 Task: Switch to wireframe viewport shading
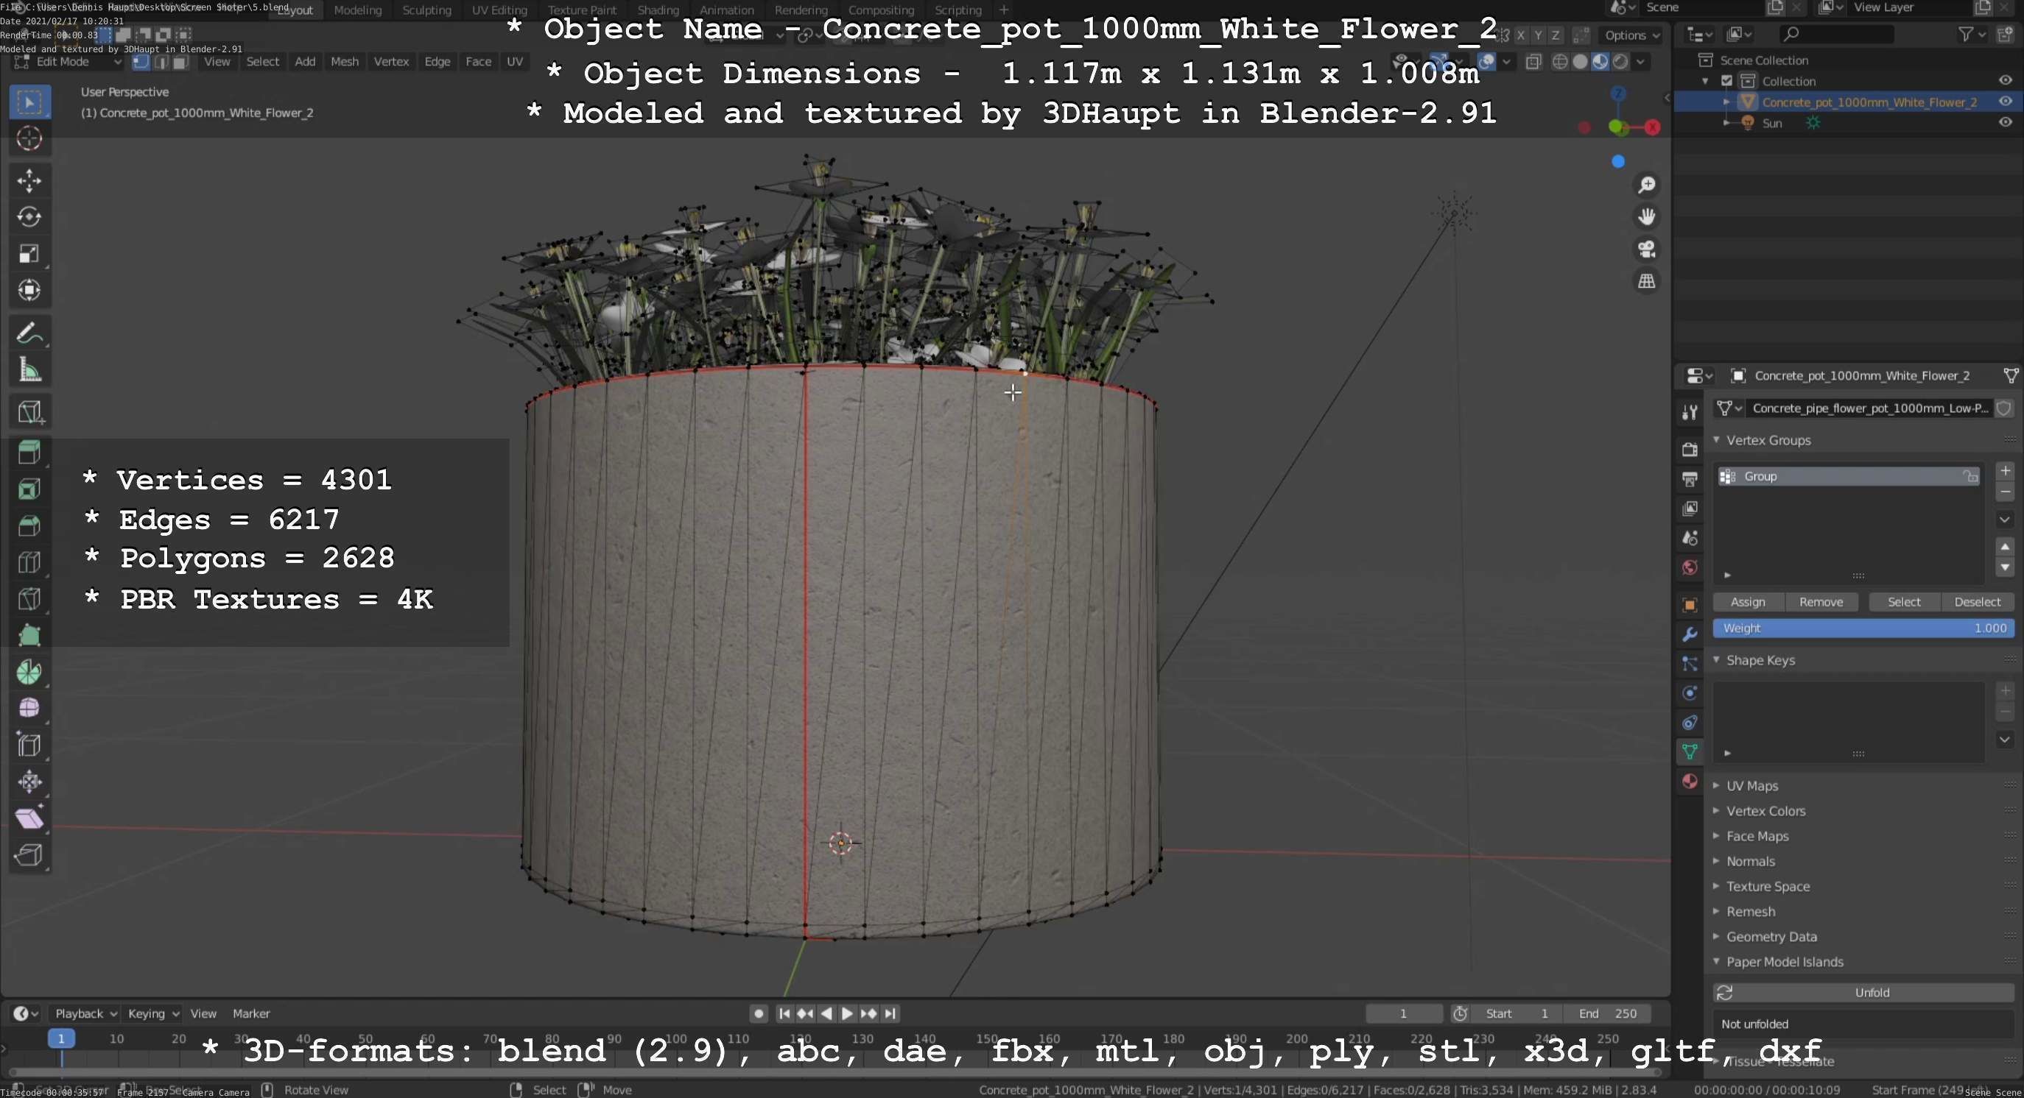click(1561, 62)
